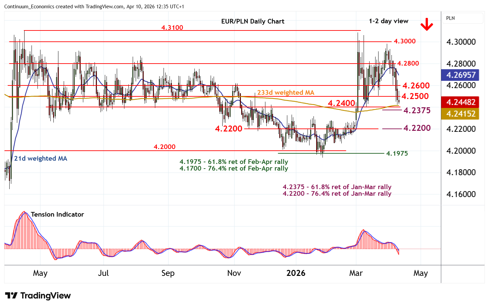Click the TradingView logo at bottom left
Viewport: 489px width, 308px height.
[x=38, y=295]
